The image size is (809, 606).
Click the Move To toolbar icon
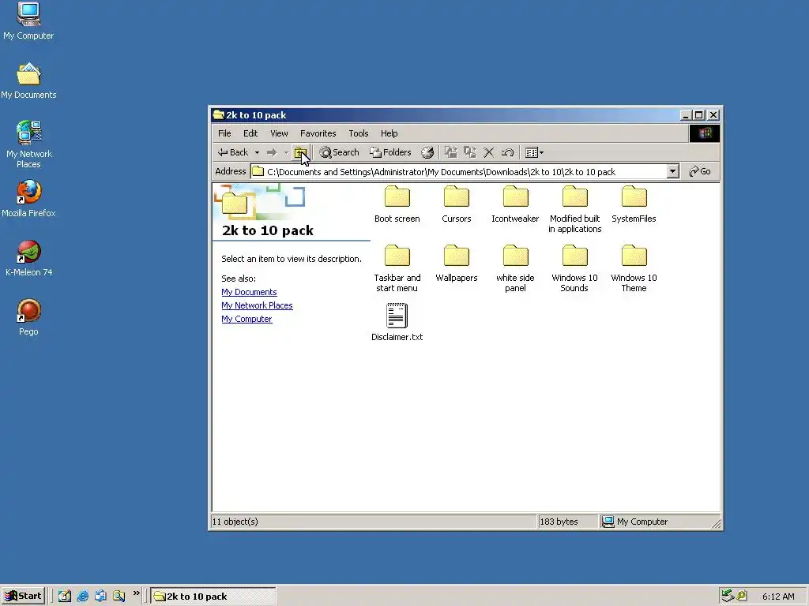tap(451, 152)
